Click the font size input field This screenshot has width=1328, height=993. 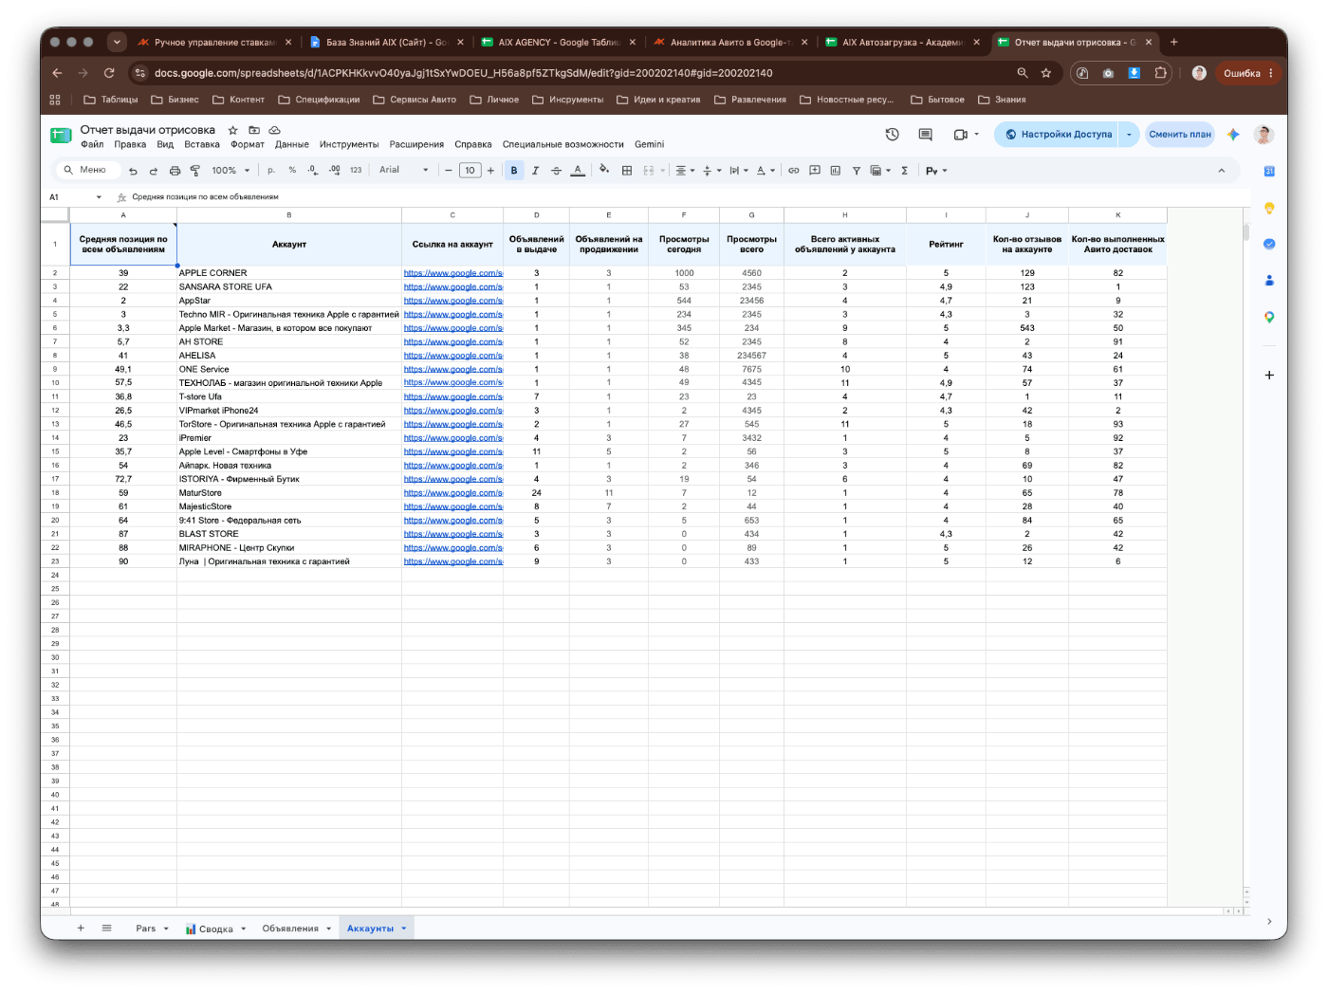[x=470, y=171]
